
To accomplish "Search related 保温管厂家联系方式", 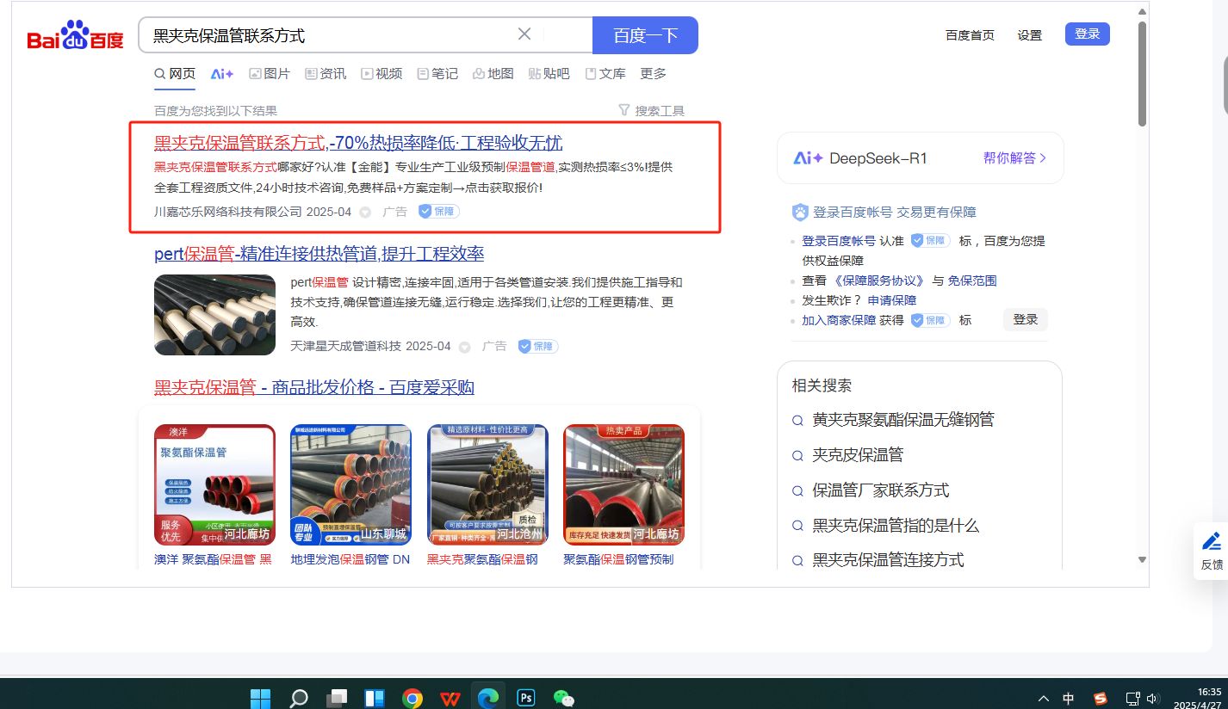I will [x=881, y=490].
